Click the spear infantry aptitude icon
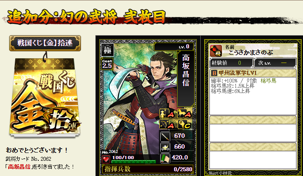303x176 pixels. point(164,114)
